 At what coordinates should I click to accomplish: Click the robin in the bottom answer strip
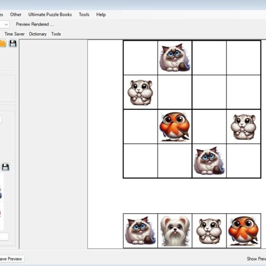(x=243, y=231)
